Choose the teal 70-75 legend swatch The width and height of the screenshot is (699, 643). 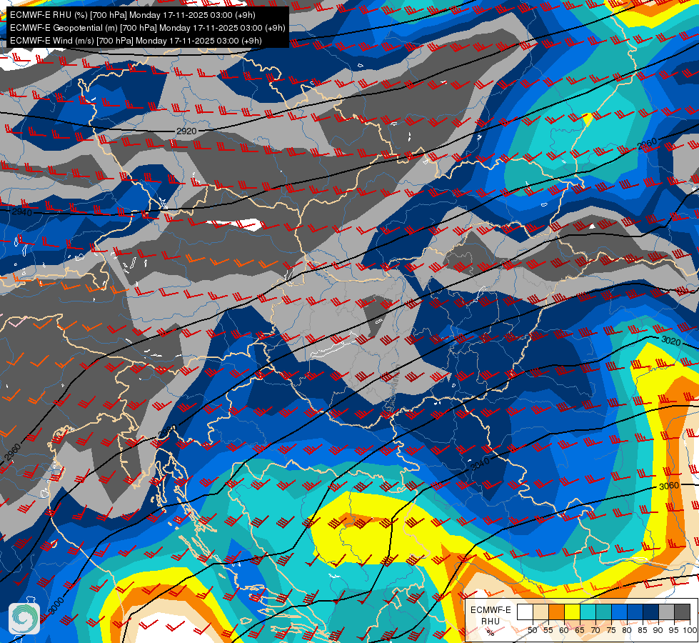pos(603,612)
